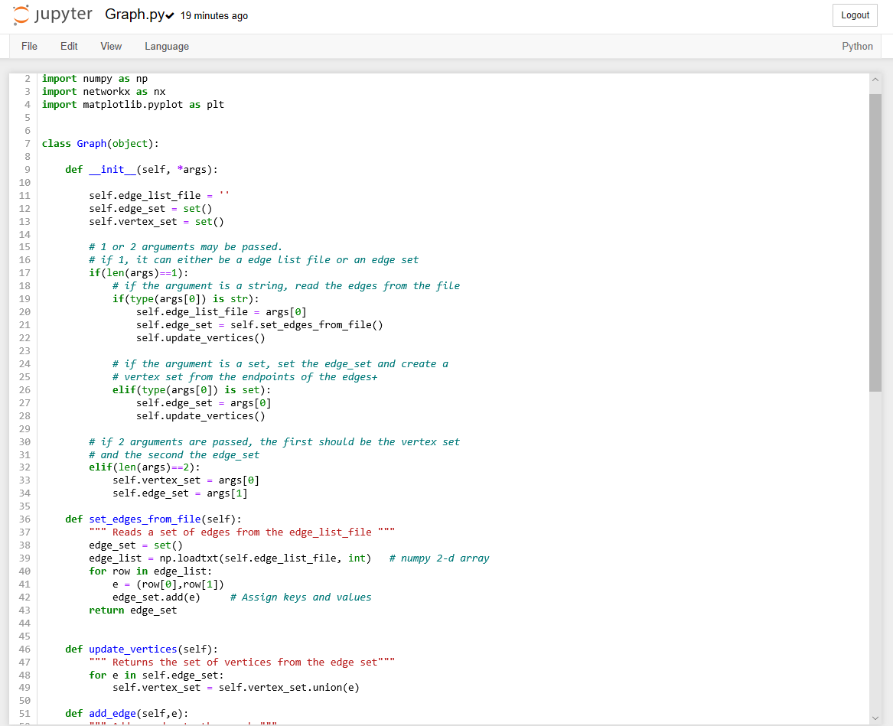This screenshot has width=893, height=726.
Task: Click the 'def add_edge(self,e):' line
Action: 126,714
